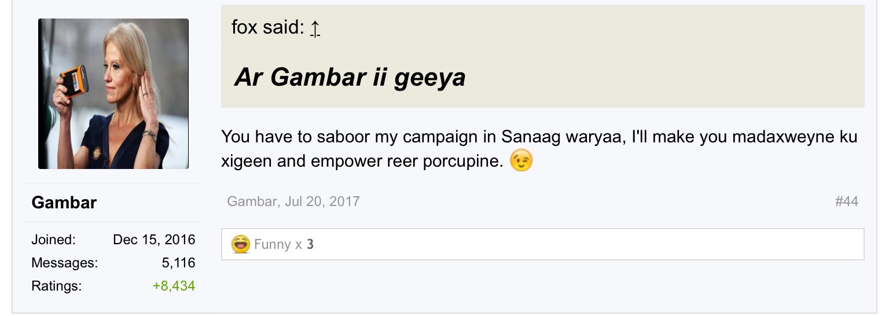Click the 5,116 messages count
The image size is (889, 316).
[x=178, y=263]
